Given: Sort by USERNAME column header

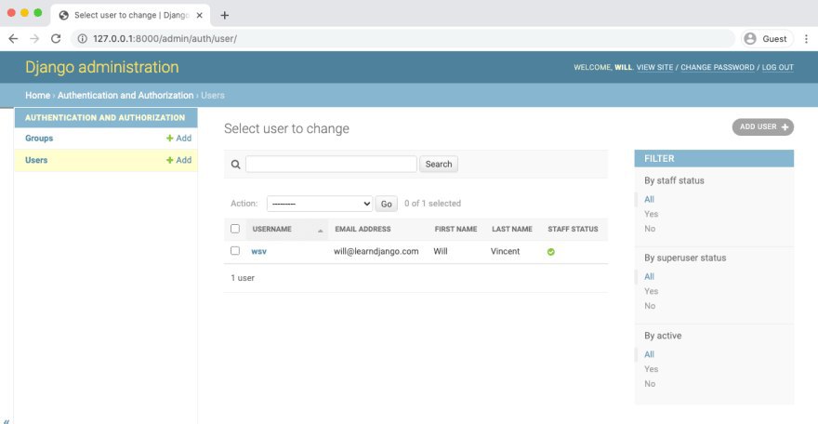Looking at the screenshot, I should [x=271, y=229].
